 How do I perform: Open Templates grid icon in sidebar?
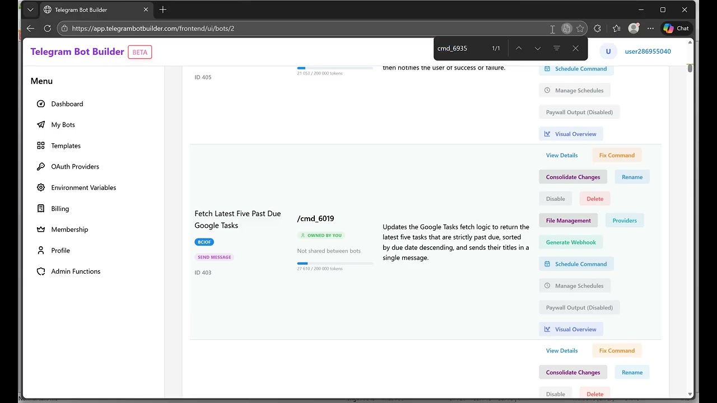pyautogui.click(x=41, y=146)
